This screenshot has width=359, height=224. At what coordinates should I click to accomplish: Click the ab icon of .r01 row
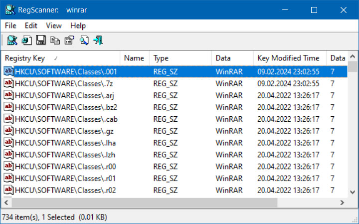click(x=8, y=178)
